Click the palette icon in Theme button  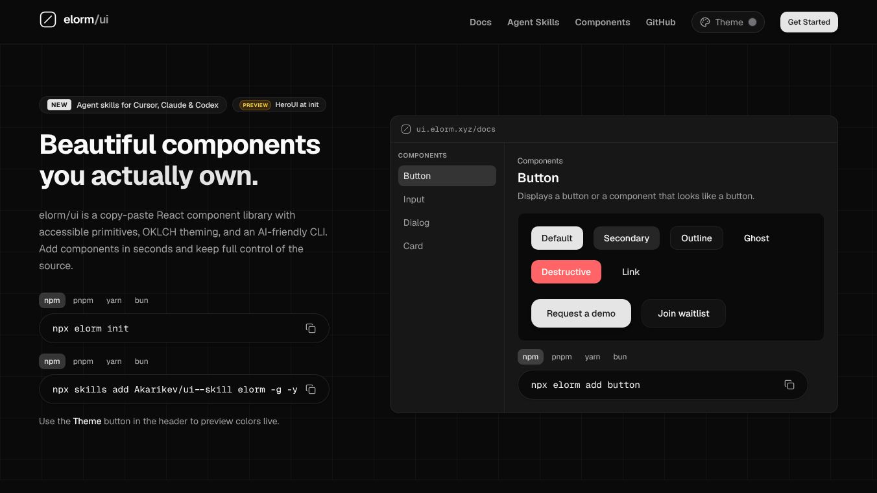point(705,22)
